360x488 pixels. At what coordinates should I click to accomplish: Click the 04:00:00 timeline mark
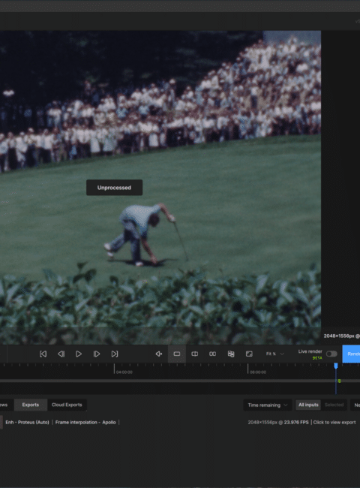[124, 372]
